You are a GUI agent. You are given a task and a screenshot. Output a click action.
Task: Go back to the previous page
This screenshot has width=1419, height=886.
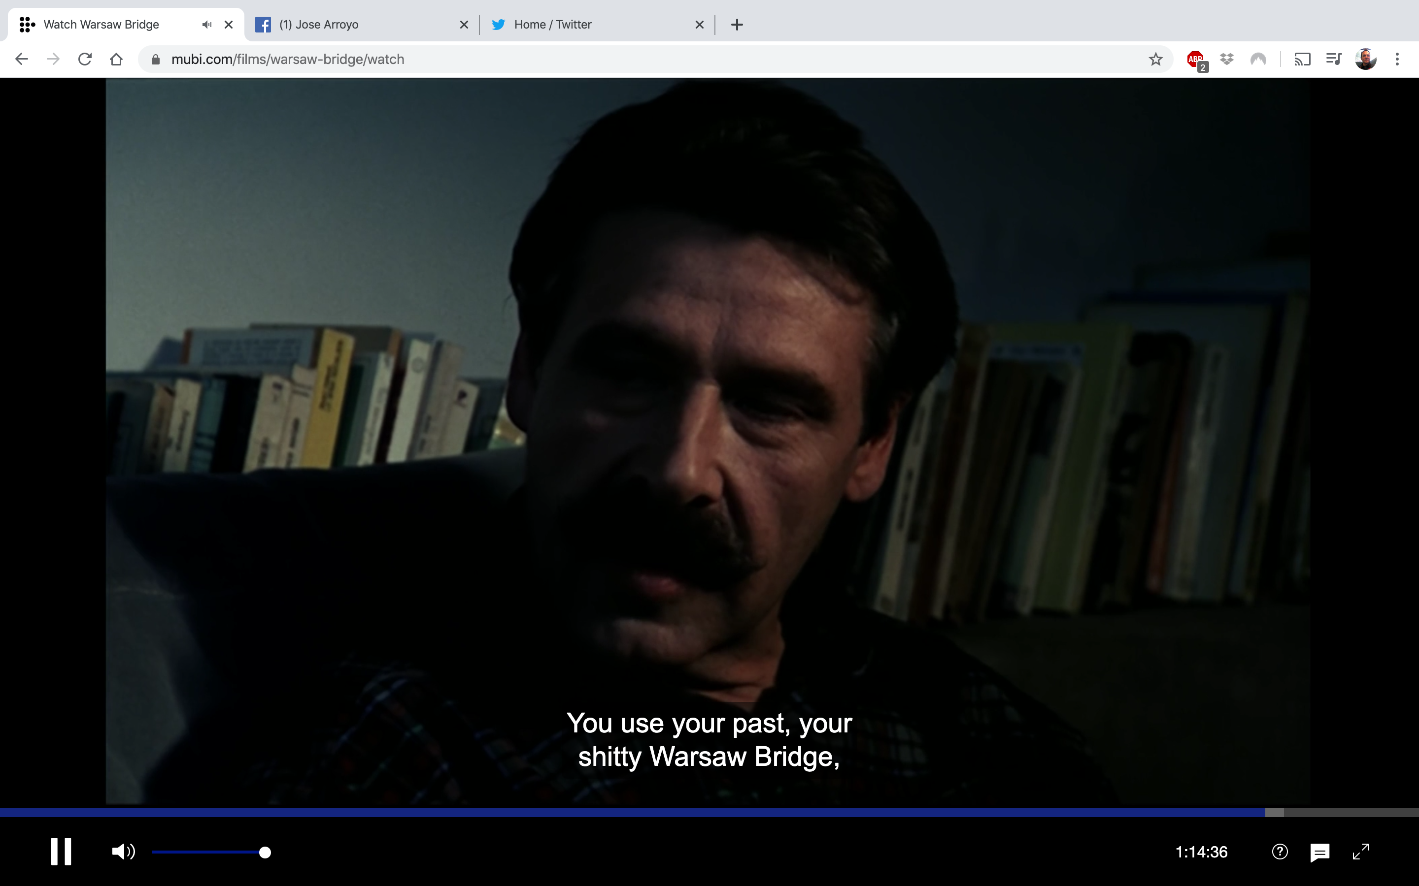tap(22, 59)
